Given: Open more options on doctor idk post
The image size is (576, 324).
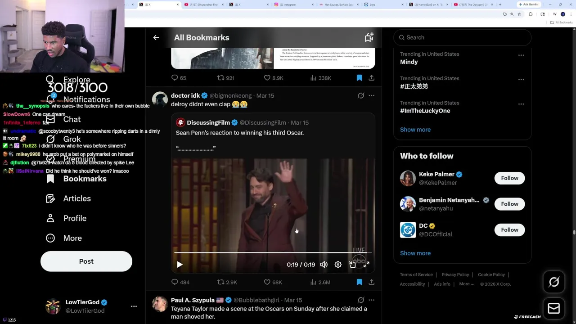Looking at the screenshot, I should point(371,95).
